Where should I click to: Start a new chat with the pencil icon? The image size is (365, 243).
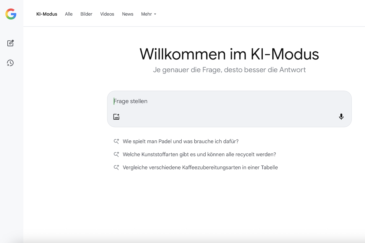[11, 43]
